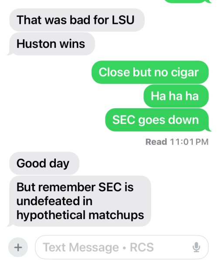Tap the plus button beside the message field
The height and width of the screenshot is (260, 218).
coord(18,247)
